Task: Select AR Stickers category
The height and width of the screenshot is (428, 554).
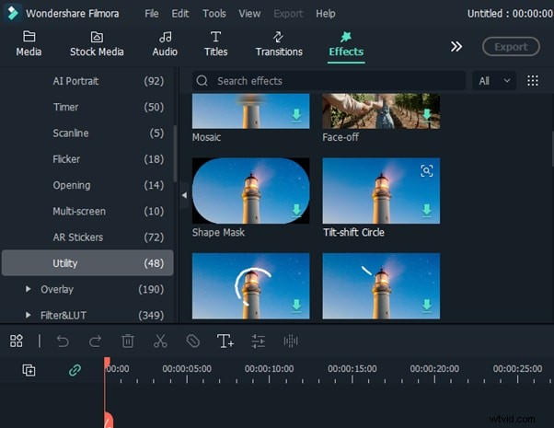Action: pyautogui.click(x=87, y=237)
